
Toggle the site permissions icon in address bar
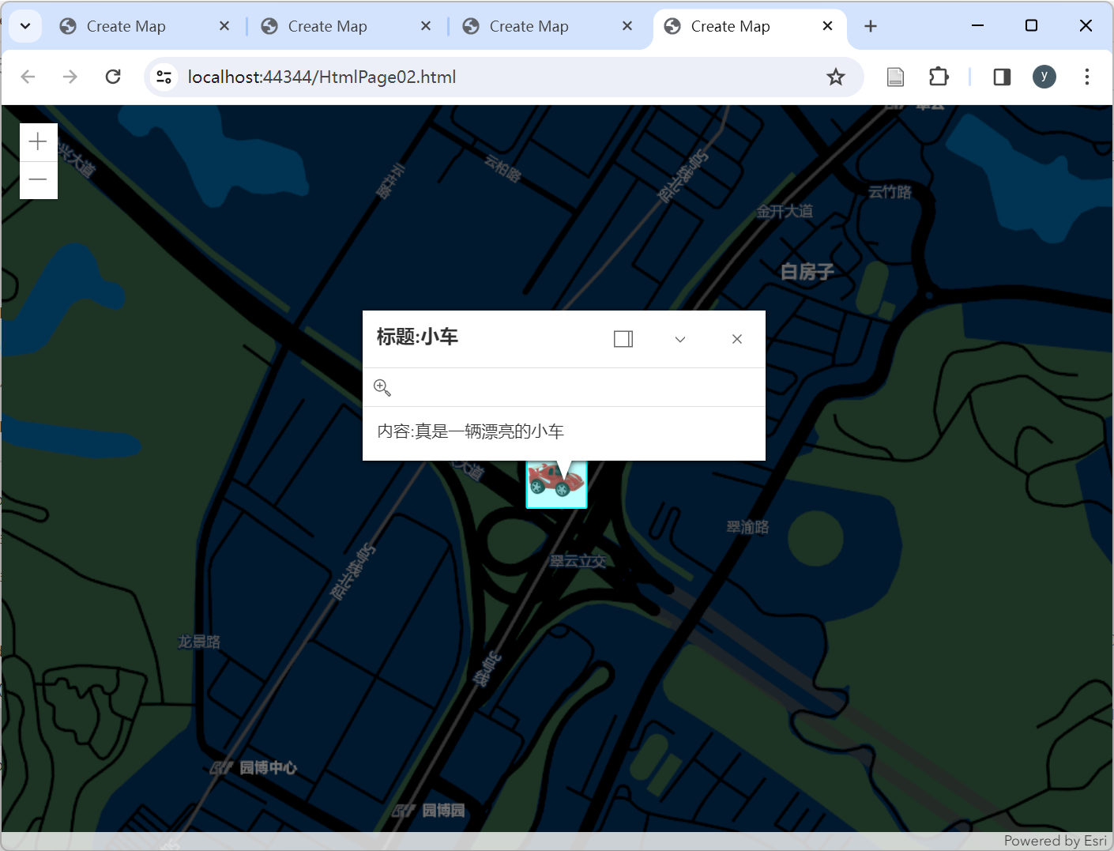(164, 77)
